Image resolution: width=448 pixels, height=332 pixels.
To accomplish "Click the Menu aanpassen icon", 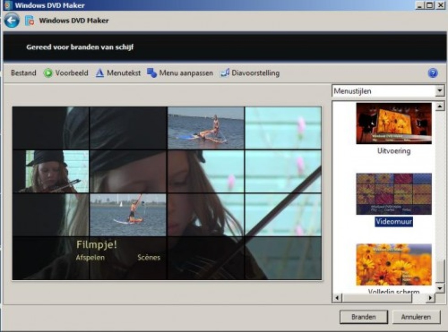I will tap(152, 73).
